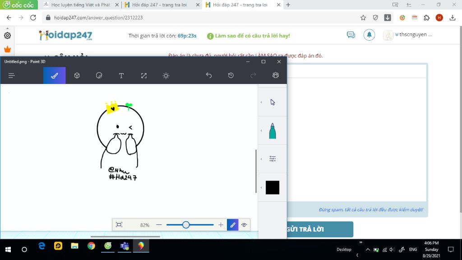Open the History panel in Paint 3D

point(231,75)
